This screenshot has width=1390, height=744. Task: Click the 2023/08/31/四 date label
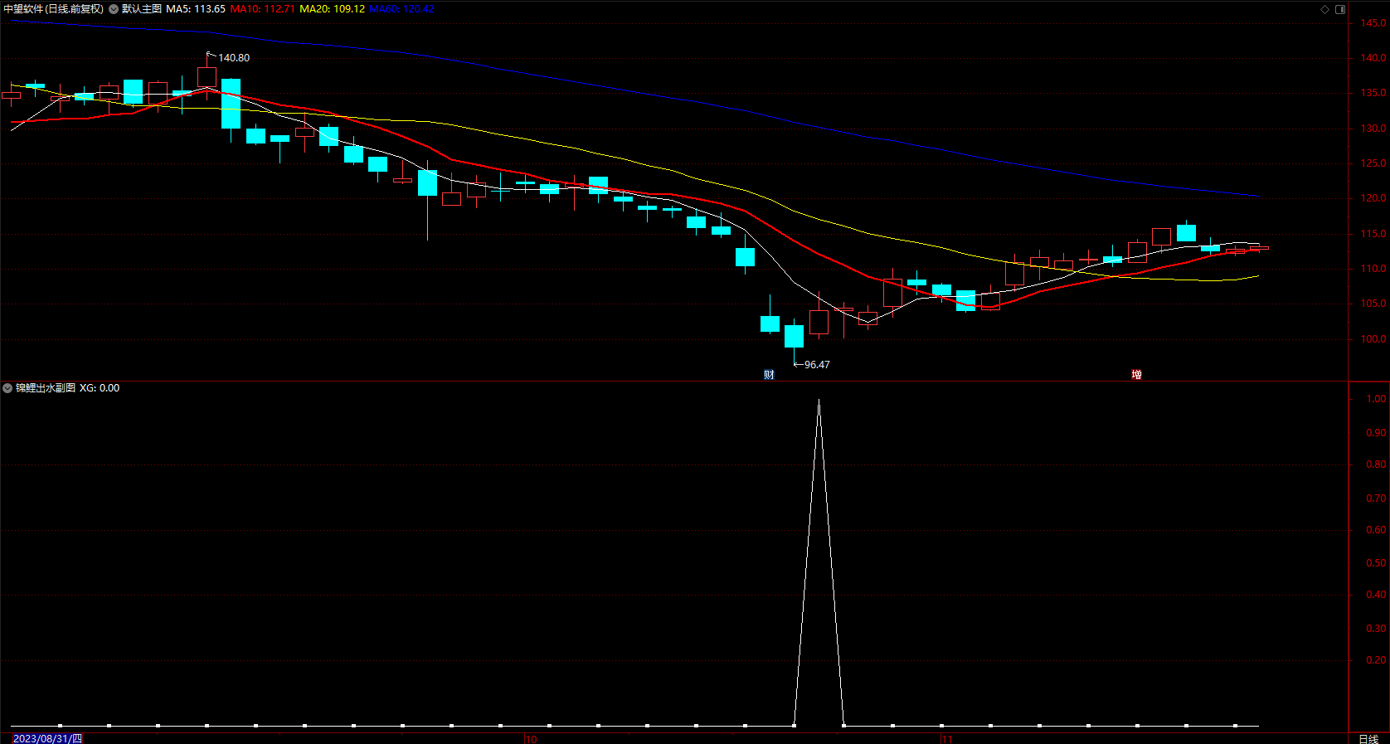click(47, 738)
